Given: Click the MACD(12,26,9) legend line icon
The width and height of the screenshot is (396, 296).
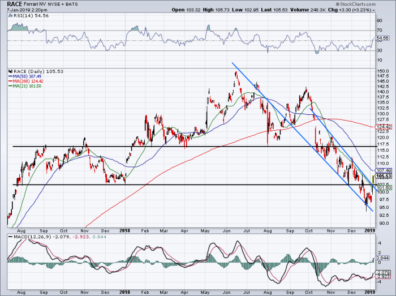Looking at the screenshot, I should click(10, 237).
